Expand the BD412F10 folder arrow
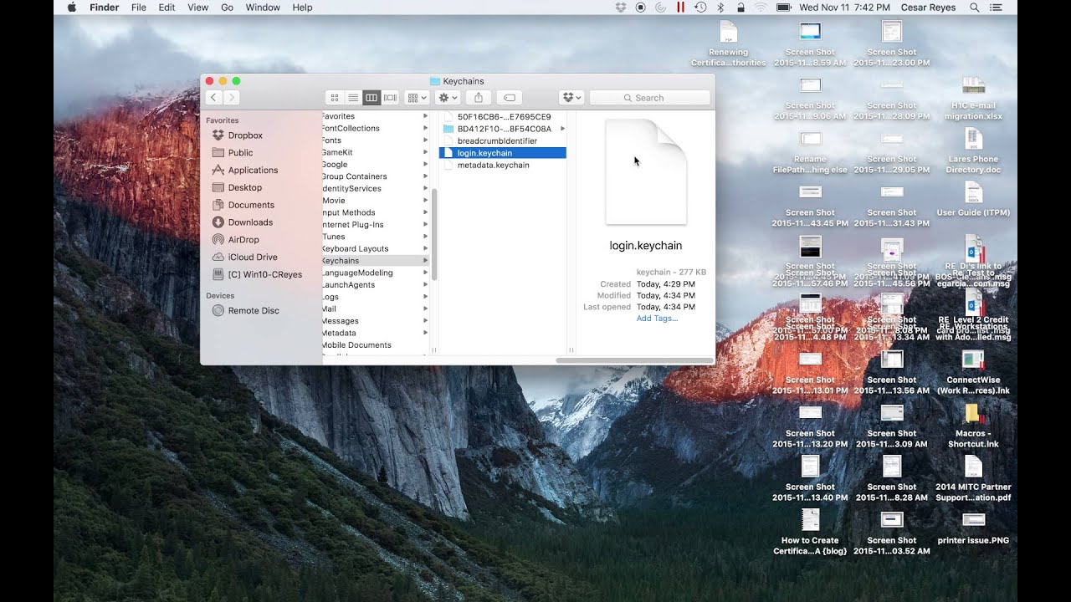The width and height of the screenshot is (1071, 602). (562, 129)
